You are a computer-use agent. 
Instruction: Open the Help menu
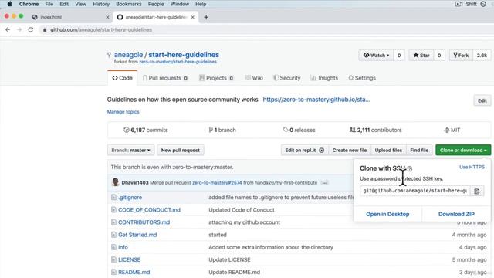point(201,4)
